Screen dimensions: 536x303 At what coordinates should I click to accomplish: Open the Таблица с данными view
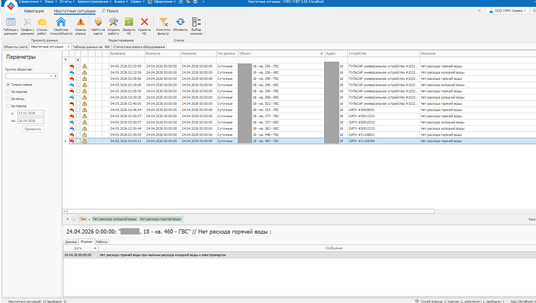point(11,26)
